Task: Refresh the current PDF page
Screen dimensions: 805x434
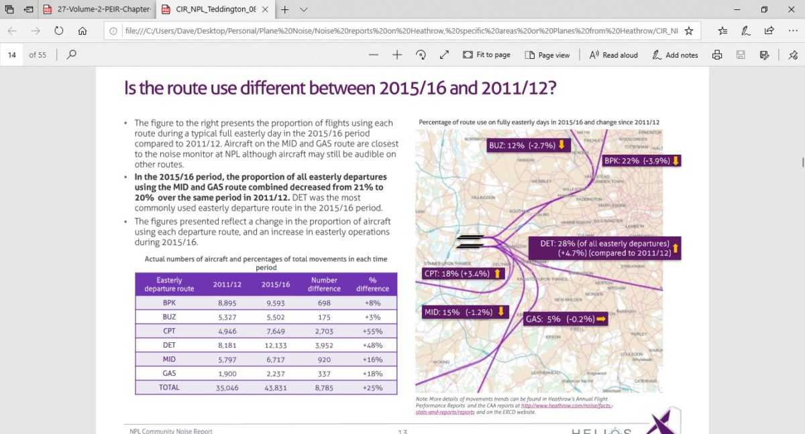Action: (x=59, y=31)
